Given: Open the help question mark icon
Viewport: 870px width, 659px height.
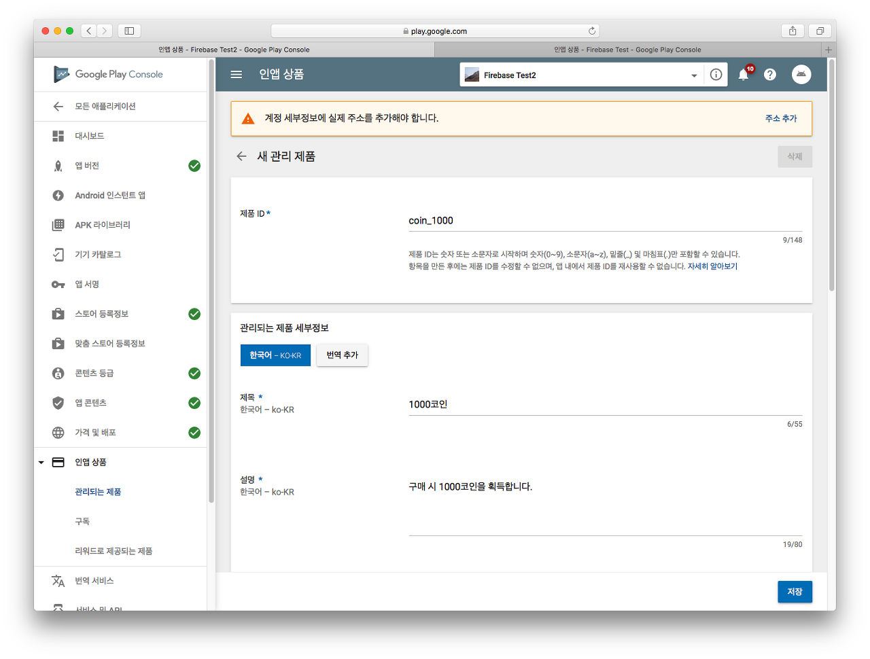Looking at the screenshot, I should tap(770, 75).
